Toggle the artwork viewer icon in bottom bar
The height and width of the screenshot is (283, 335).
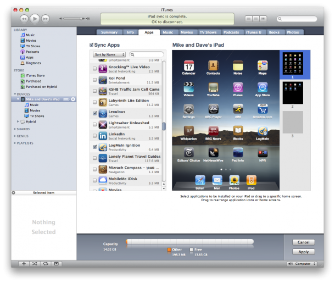(x=57, y=264)
